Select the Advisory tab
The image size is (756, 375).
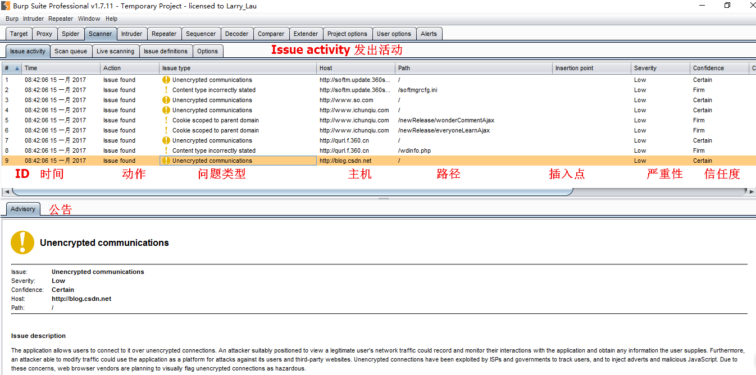click(x=23, y=209)
